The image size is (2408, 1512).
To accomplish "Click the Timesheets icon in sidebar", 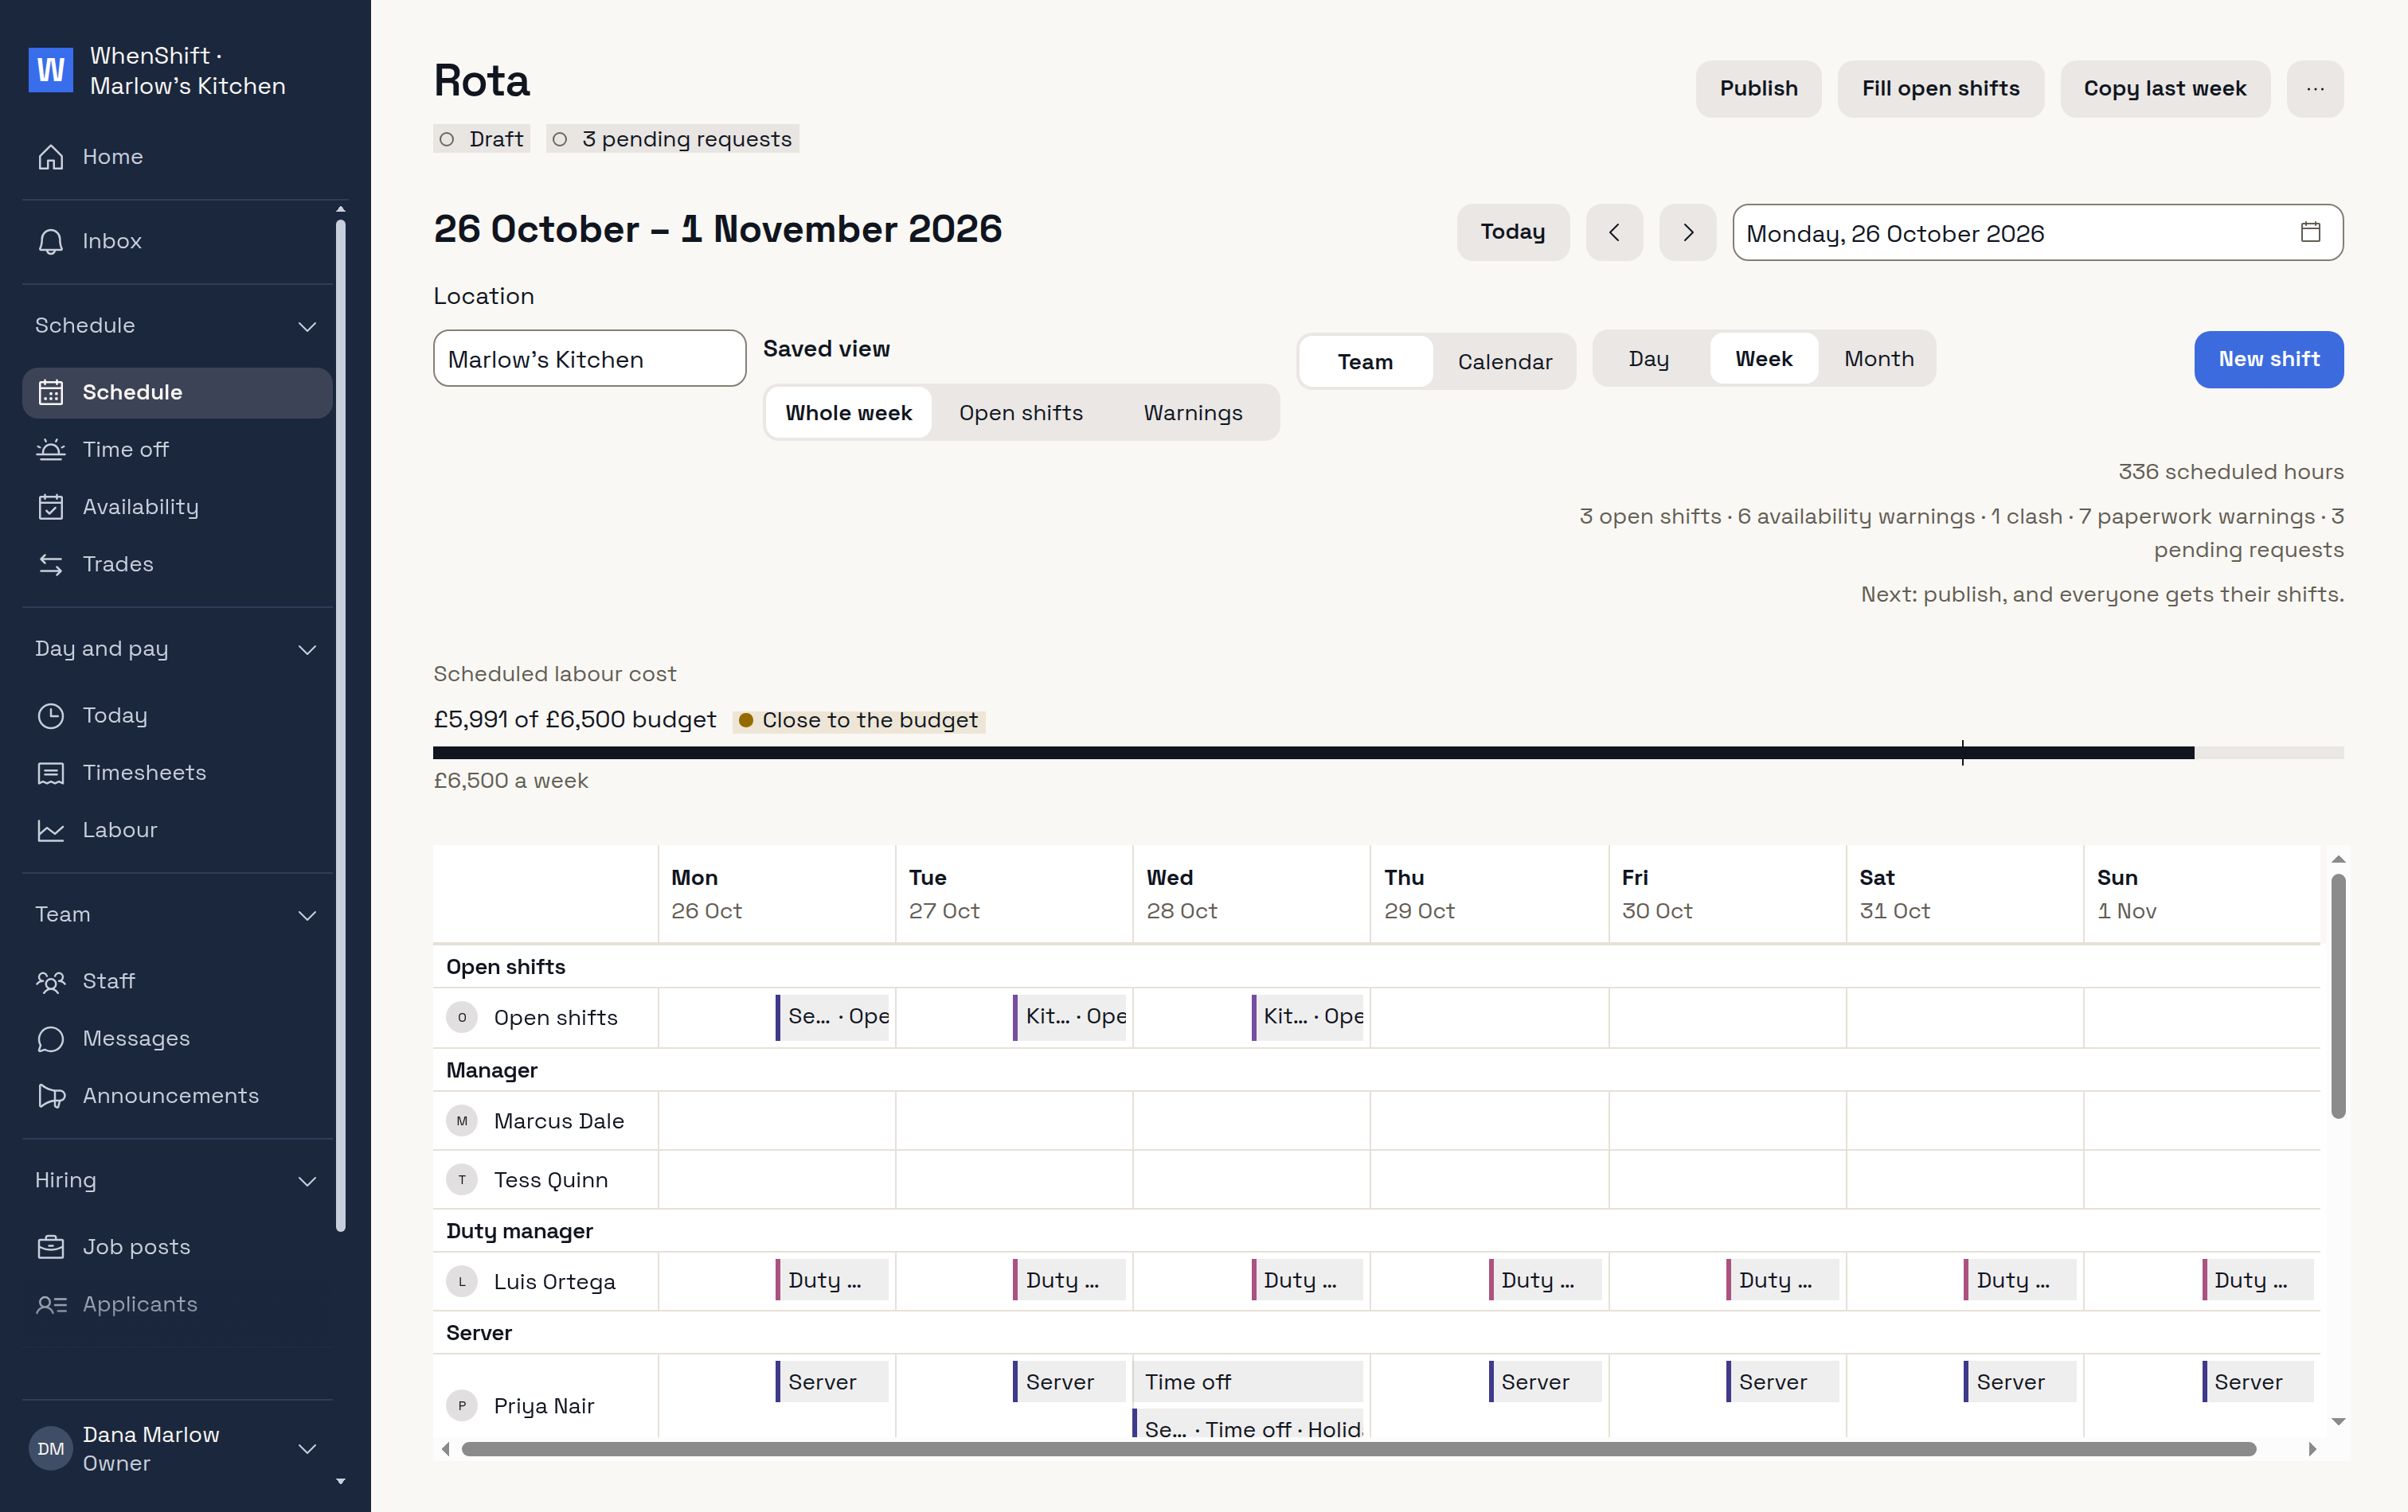I will 51,774.
